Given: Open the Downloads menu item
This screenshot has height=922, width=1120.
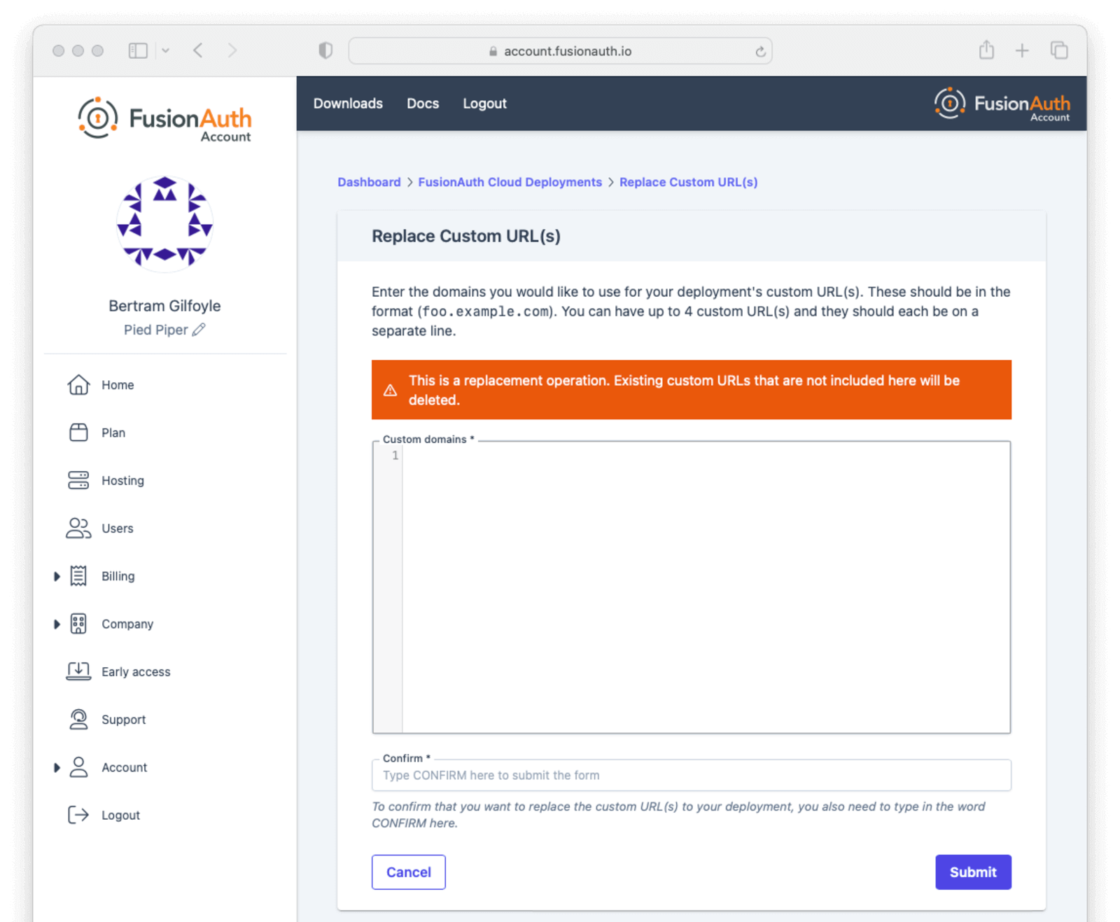Looking at the screenshot, I should click(x=348, y=103).
